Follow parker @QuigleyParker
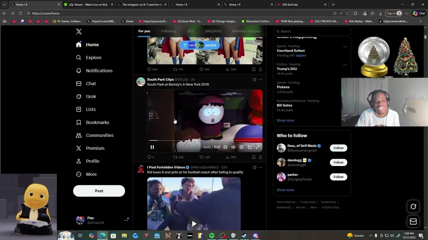The width and height of the screenshot is (428, 240). click(338, 177)
